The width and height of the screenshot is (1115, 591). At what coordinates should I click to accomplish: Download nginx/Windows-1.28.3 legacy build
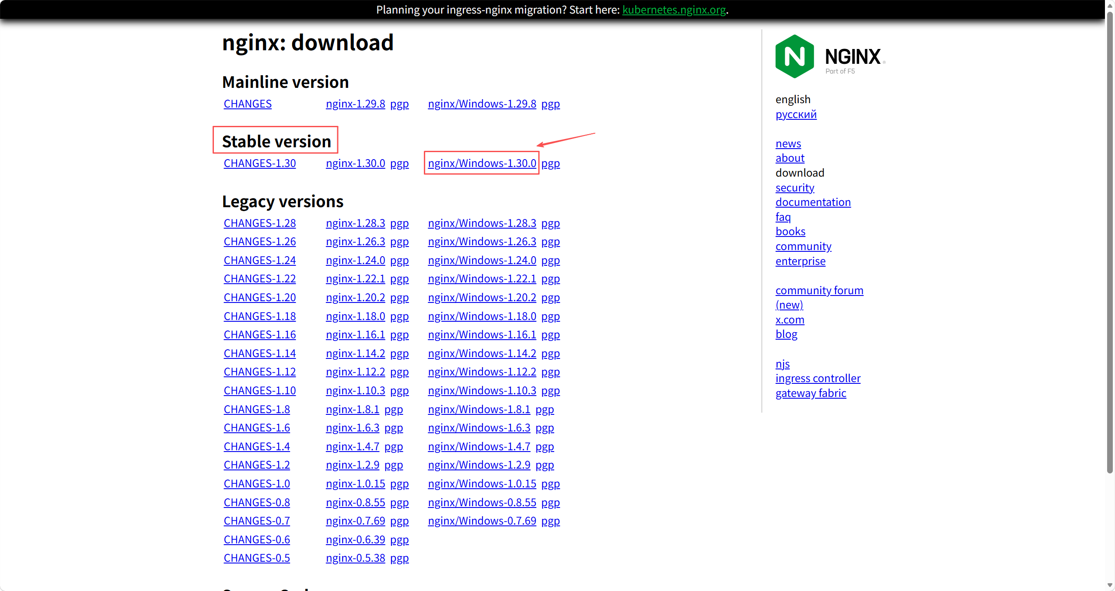482,223
